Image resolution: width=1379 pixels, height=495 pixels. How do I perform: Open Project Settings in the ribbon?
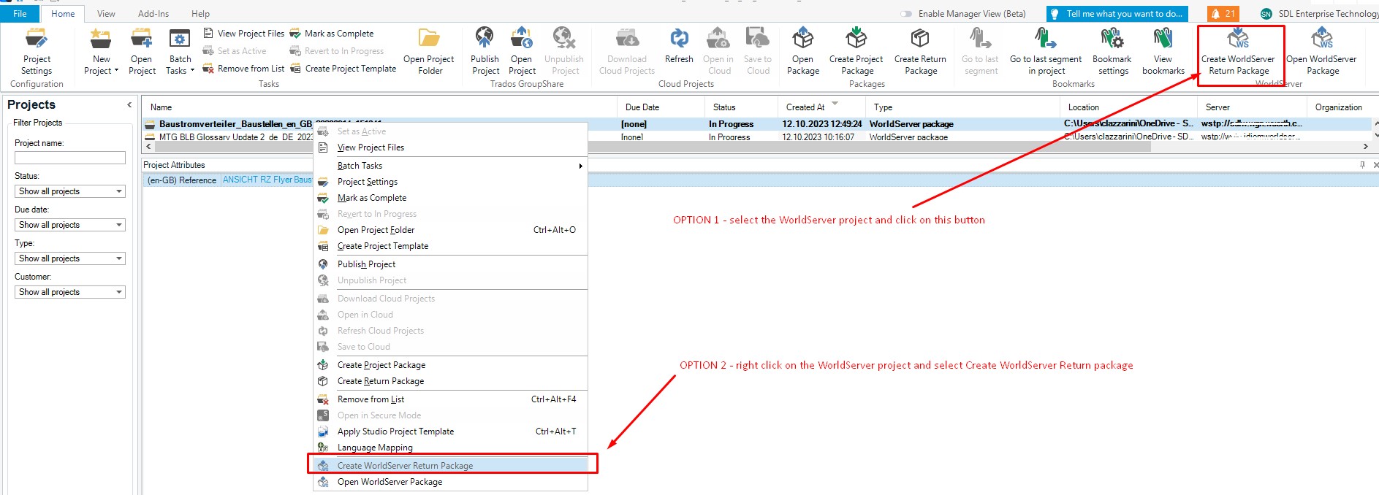[x=37, y=51]
